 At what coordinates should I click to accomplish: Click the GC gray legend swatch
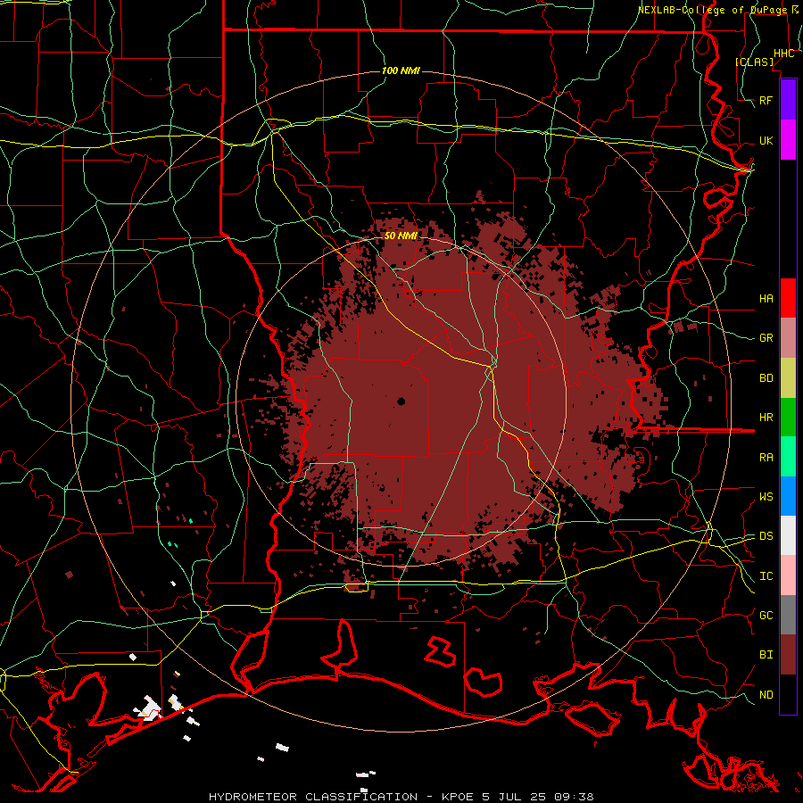point(788,615)
